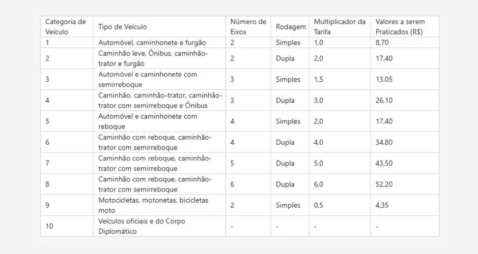Select the "Tipo de Veículo" header cell
Image resolution: width=478 pixels, height=254 pixels.
click(123, 27)
